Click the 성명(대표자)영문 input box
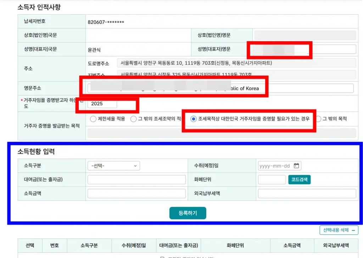Image resolution: width=363 pixels, height=258 pixels. (x=333, y=49)
